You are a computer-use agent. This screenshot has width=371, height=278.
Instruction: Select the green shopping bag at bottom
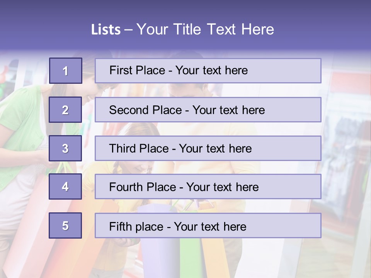coord(191,258)
